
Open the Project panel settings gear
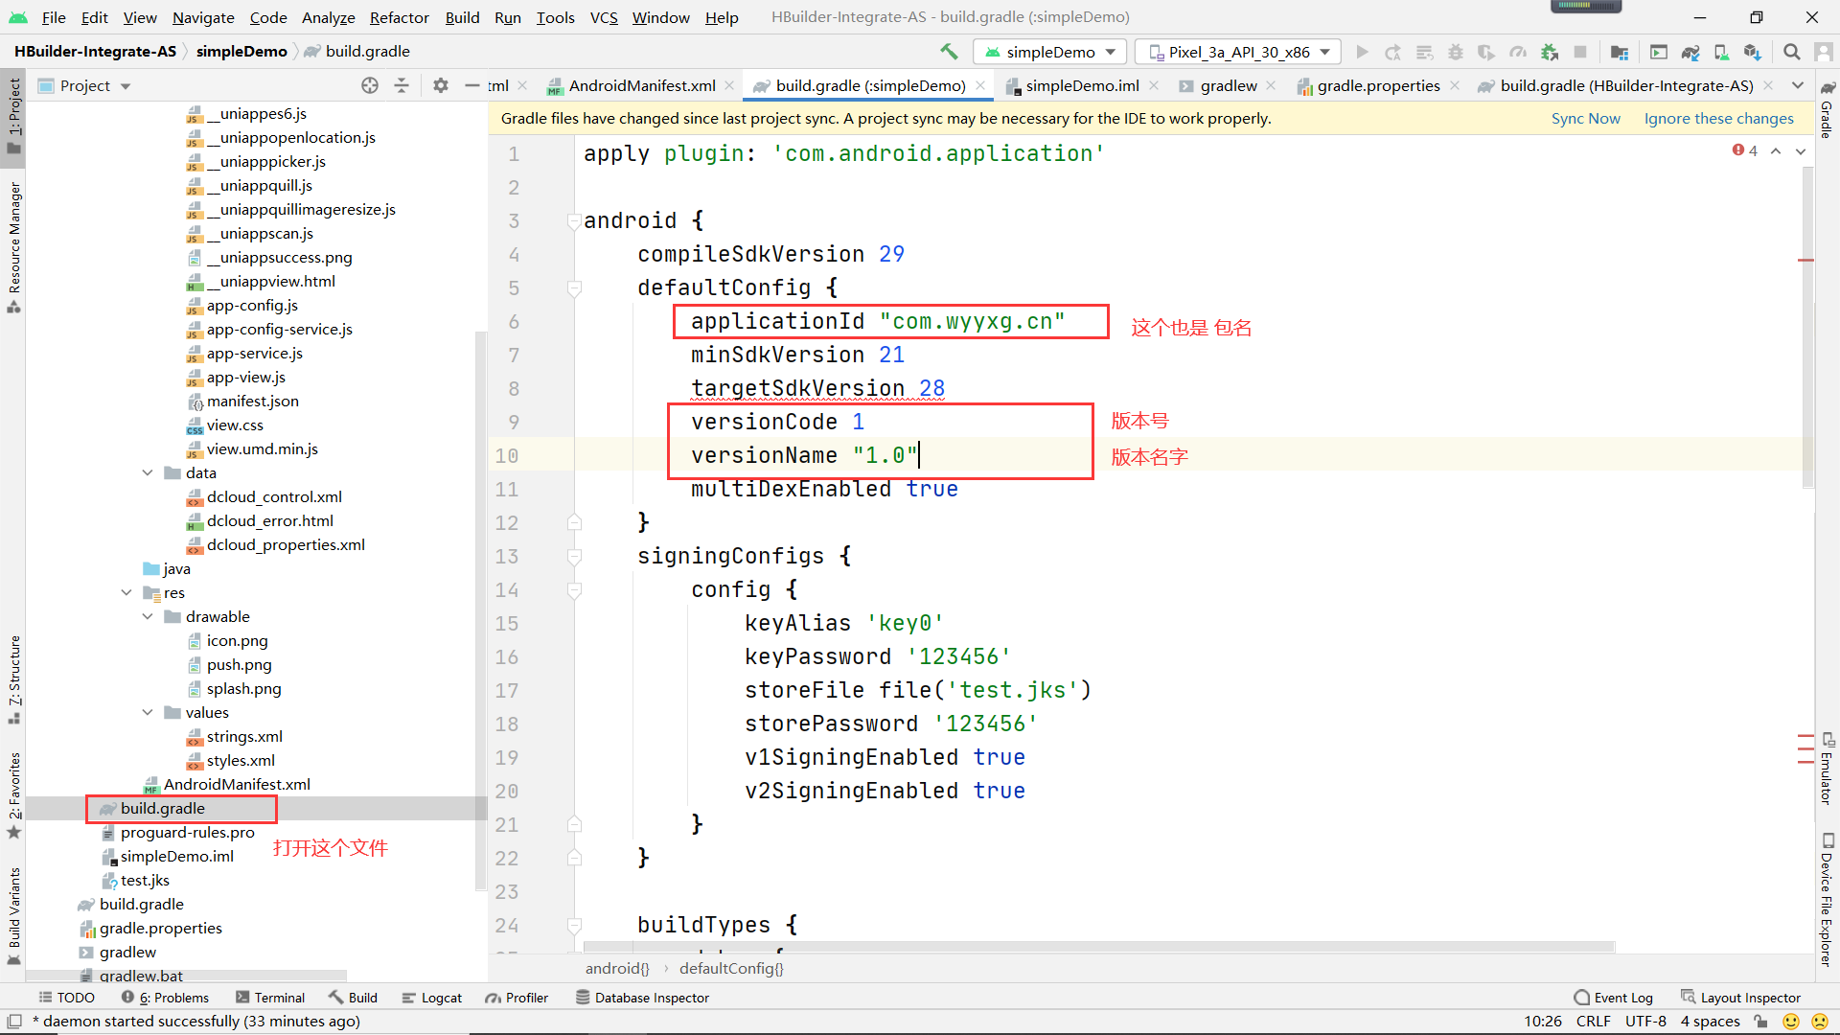coord(440,85)
